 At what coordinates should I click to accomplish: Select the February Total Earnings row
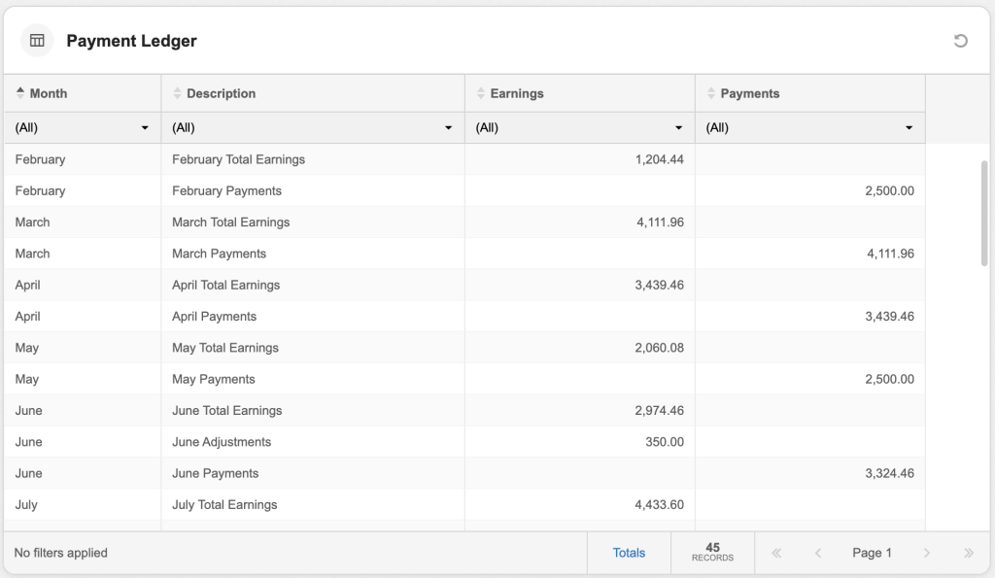(x=238, y=159)
